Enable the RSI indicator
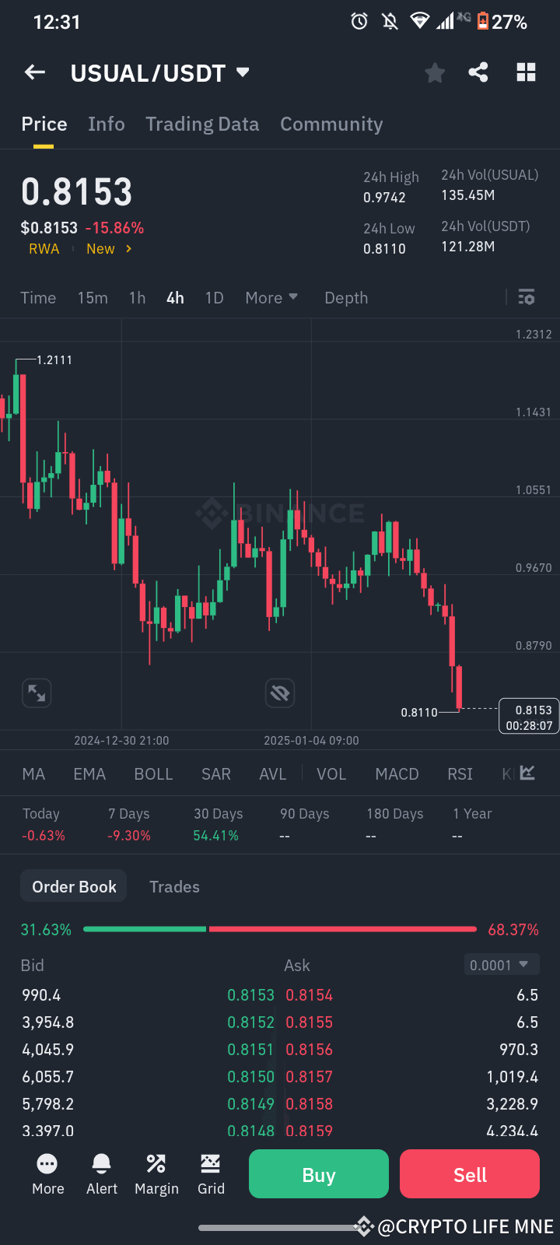The width and height of the screenshot is (560, 1245). click(x=460, y=773)
